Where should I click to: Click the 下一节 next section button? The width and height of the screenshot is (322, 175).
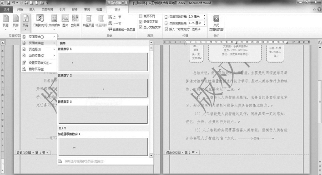pos(115,23)
